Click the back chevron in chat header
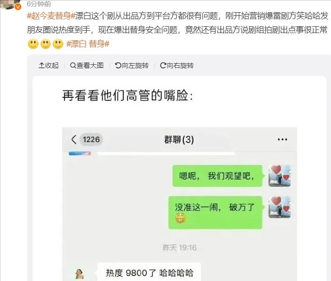331x281 pixels. point(74,139)
